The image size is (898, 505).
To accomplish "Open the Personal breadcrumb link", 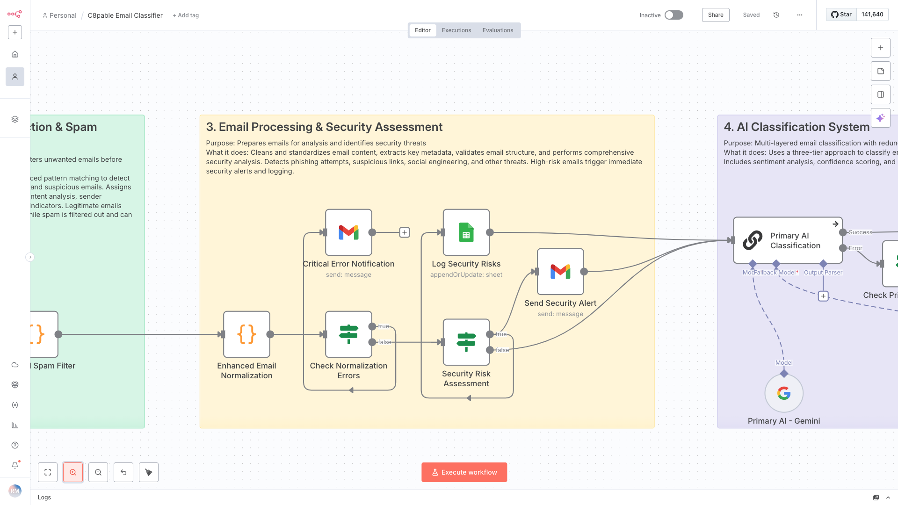I will [59, 15].
